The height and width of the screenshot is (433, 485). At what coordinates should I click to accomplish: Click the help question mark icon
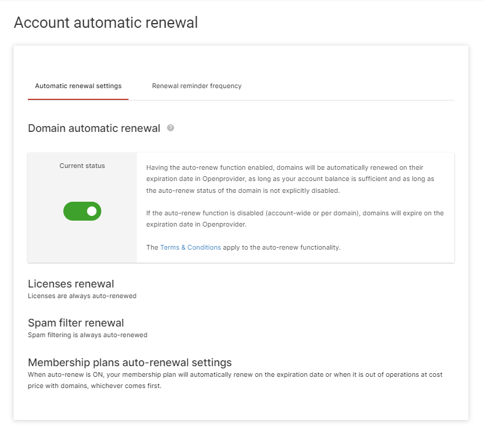[171, 128]
